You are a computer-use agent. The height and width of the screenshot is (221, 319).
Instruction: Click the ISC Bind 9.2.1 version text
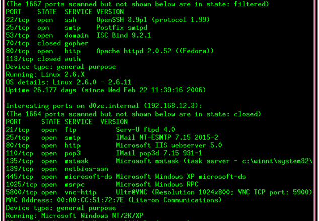point(124,35)
